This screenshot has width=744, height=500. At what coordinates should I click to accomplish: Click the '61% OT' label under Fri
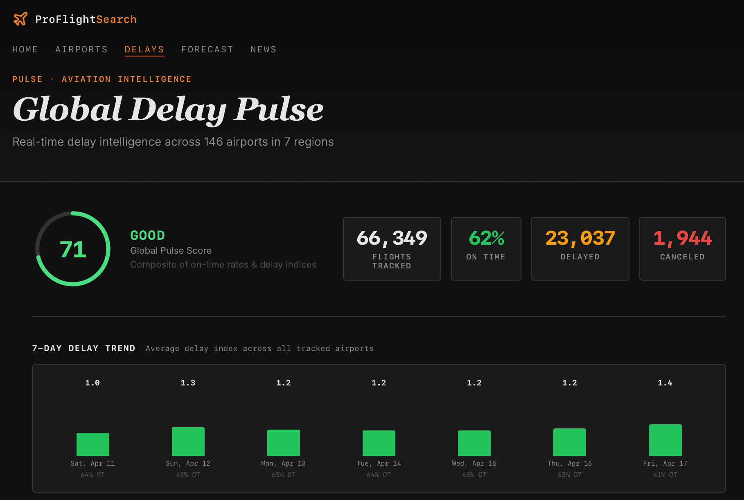click(665, 475)
